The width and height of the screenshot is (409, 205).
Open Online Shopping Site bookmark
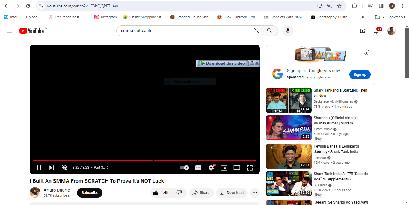144,17
